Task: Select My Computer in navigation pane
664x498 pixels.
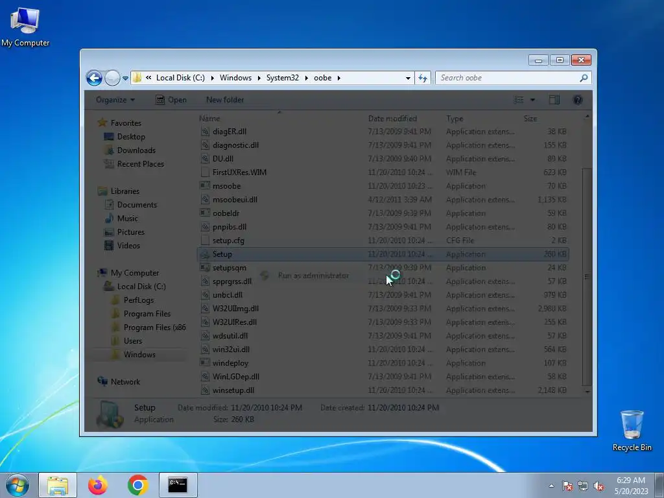Action: (135, 273)
